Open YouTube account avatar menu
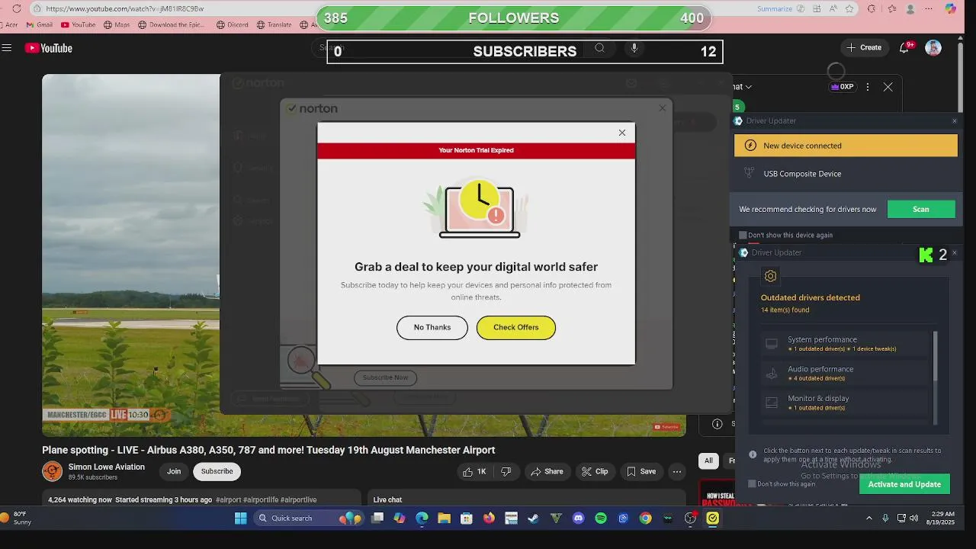Image resolution: width=976 pixels, height=549 pixels. coord(933,47)
